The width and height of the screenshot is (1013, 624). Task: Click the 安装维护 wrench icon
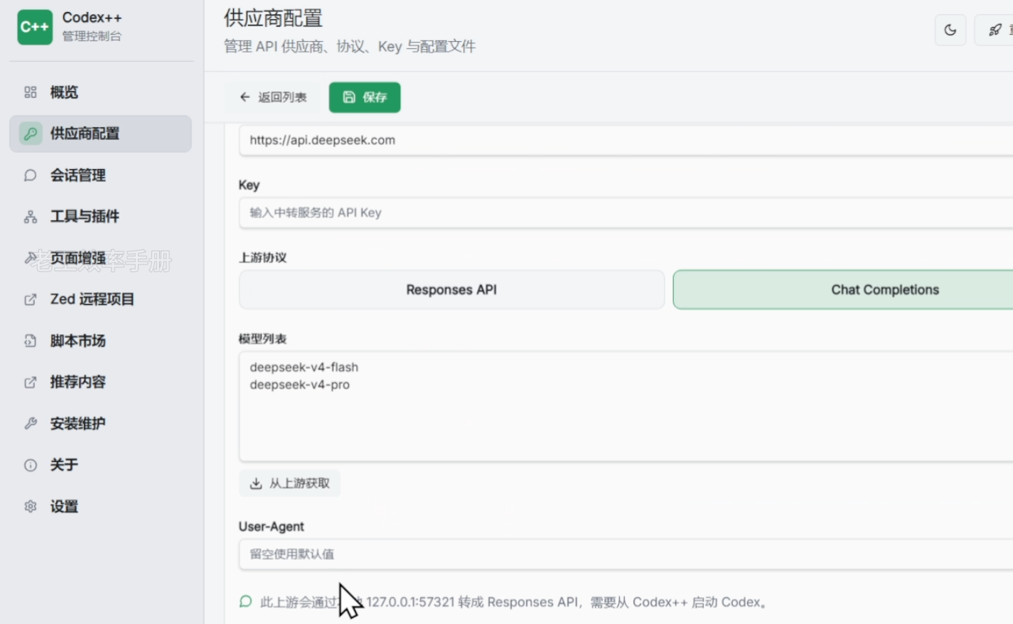30,424
